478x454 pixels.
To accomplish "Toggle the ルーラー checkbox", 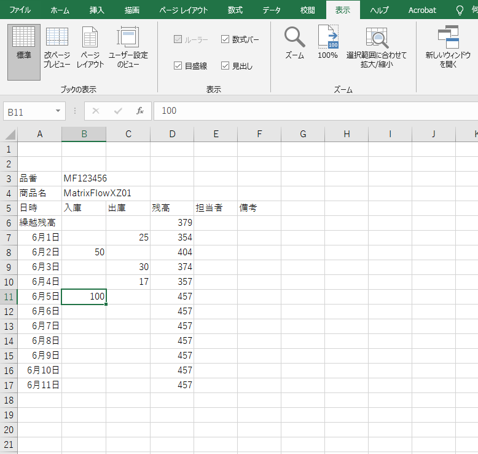I will click(178, 39).
